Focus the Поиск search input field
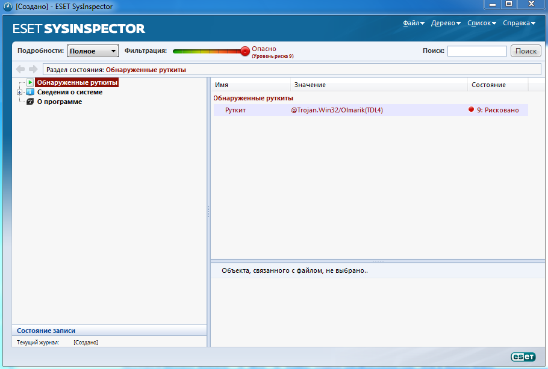This screenshot has height=369, width=548. (x=477, y=51)
